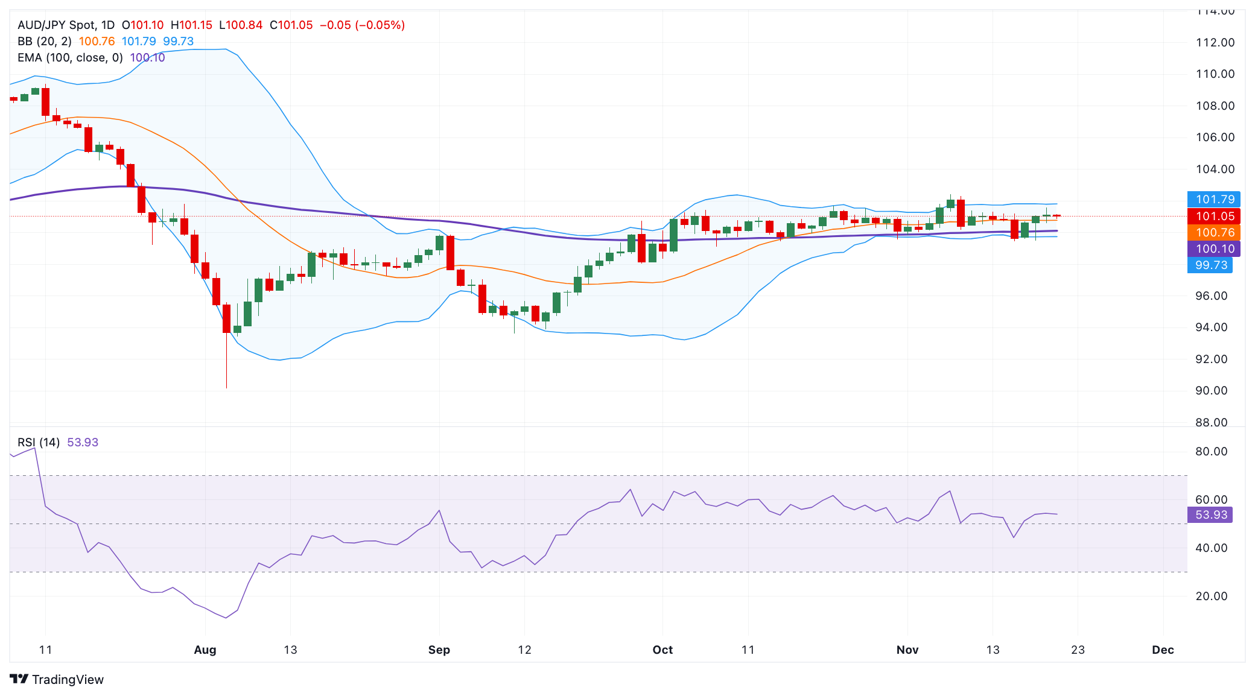Click the Nov label on time axis

point(907,650)
